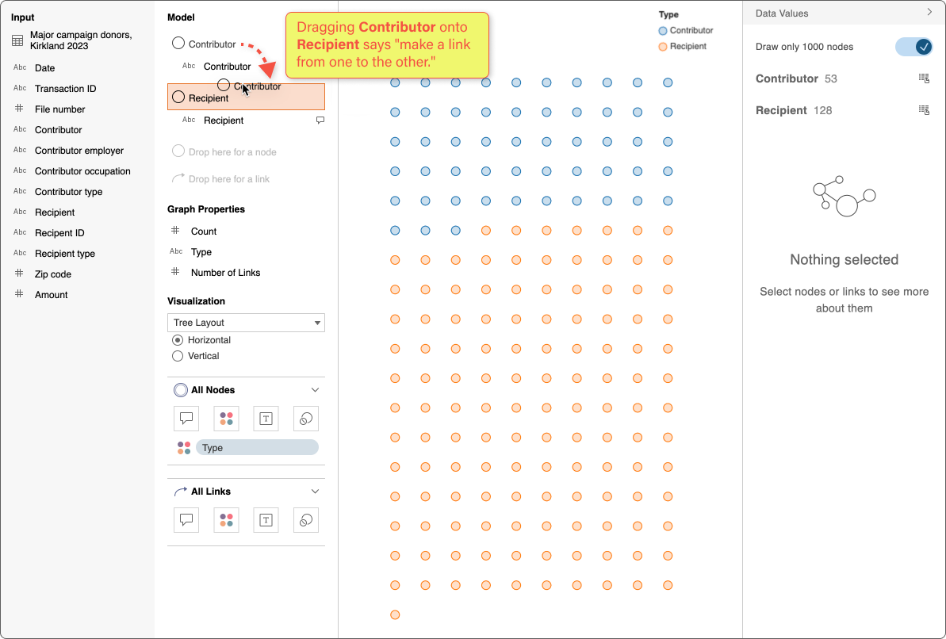This screenshot has width=946, height=639.
Task: Click the speech bubble icon beside the Recipient field
Action: coord(320,120)
